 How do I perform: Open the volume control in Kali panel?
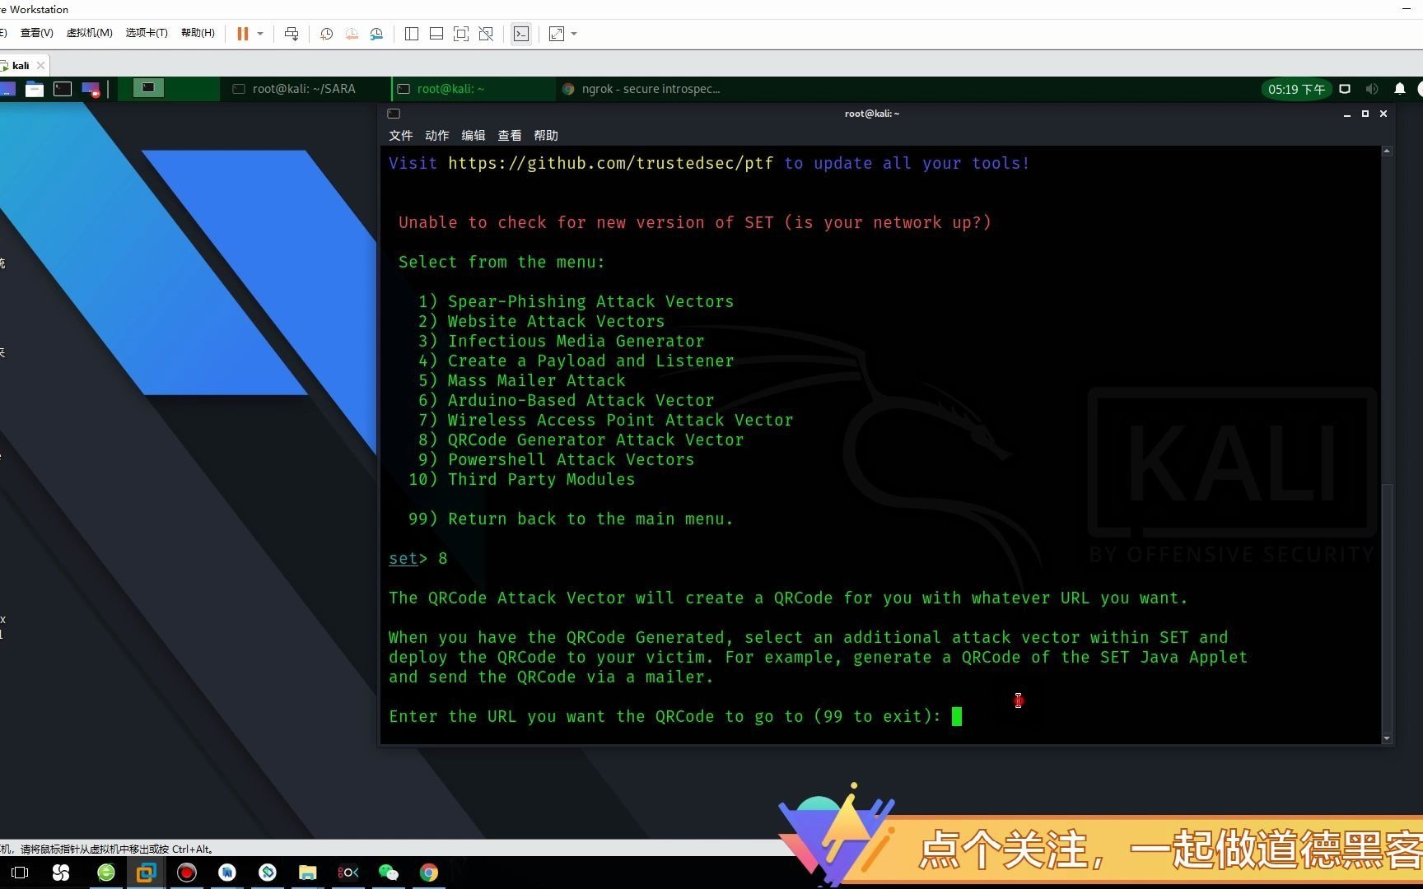[x=1372, y=89]
